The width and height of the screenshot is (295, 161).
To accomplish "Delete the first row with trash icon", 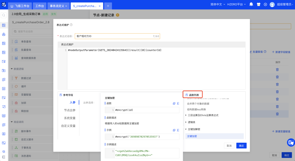I will coord(277,70).
